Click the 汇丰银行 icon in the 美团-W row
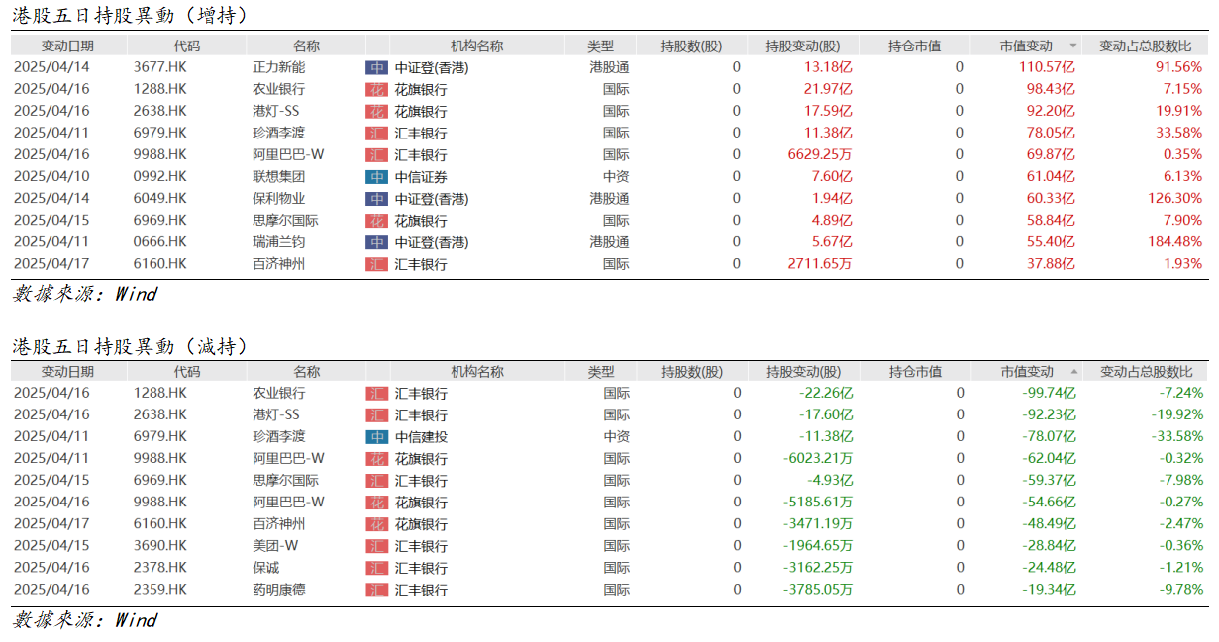 (377, 545)
